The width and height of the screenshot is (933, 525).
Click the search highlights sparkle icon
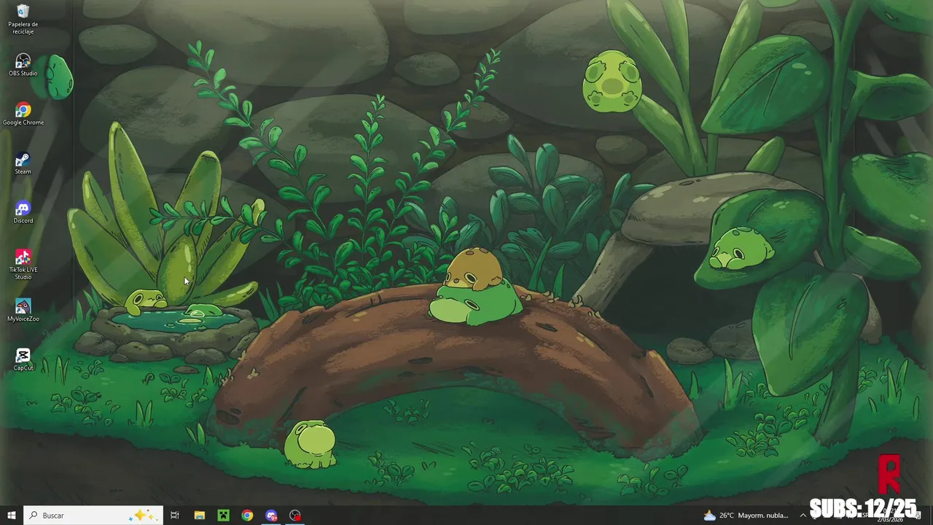[141, 516]
